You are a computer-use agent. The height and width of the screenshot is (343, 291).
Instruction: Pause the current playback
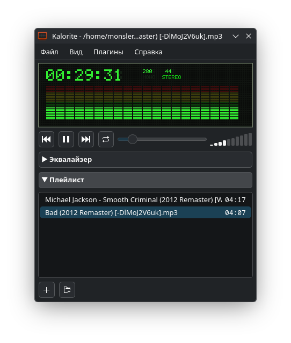click(x=66, y=139)
